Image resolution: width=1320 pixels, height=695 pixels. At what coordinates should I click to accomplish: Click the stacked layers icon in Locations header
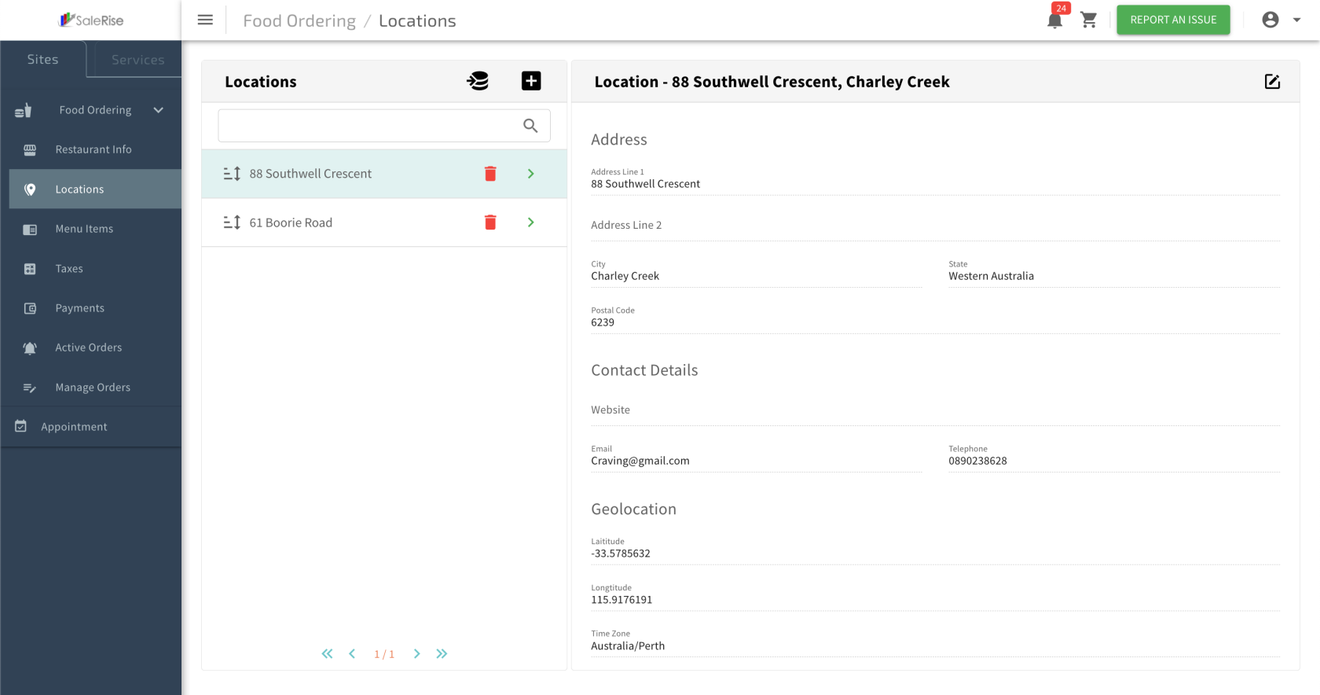tap(478, 81)
